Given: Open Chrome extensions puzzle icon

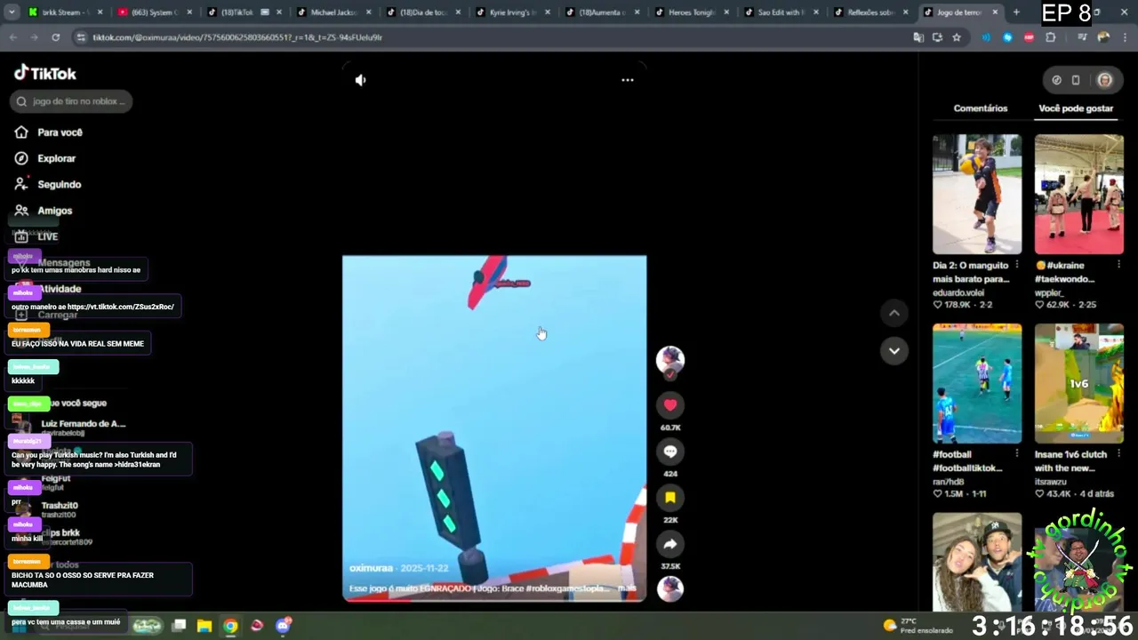Looking at the screenshot, I should pyautogui.click(x=1051, y=37).
